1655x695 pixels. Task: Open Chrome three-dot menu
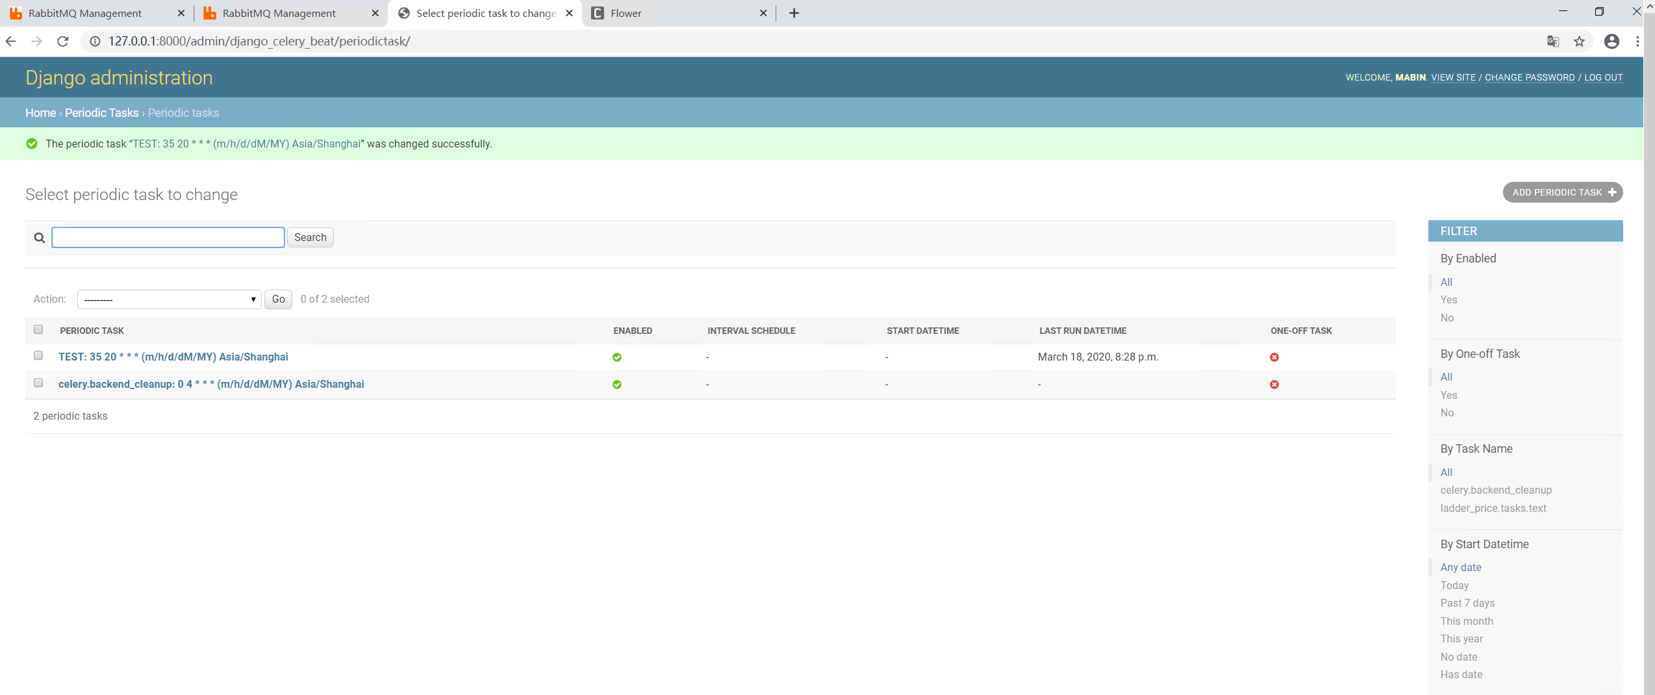(x=1637, y=42)
